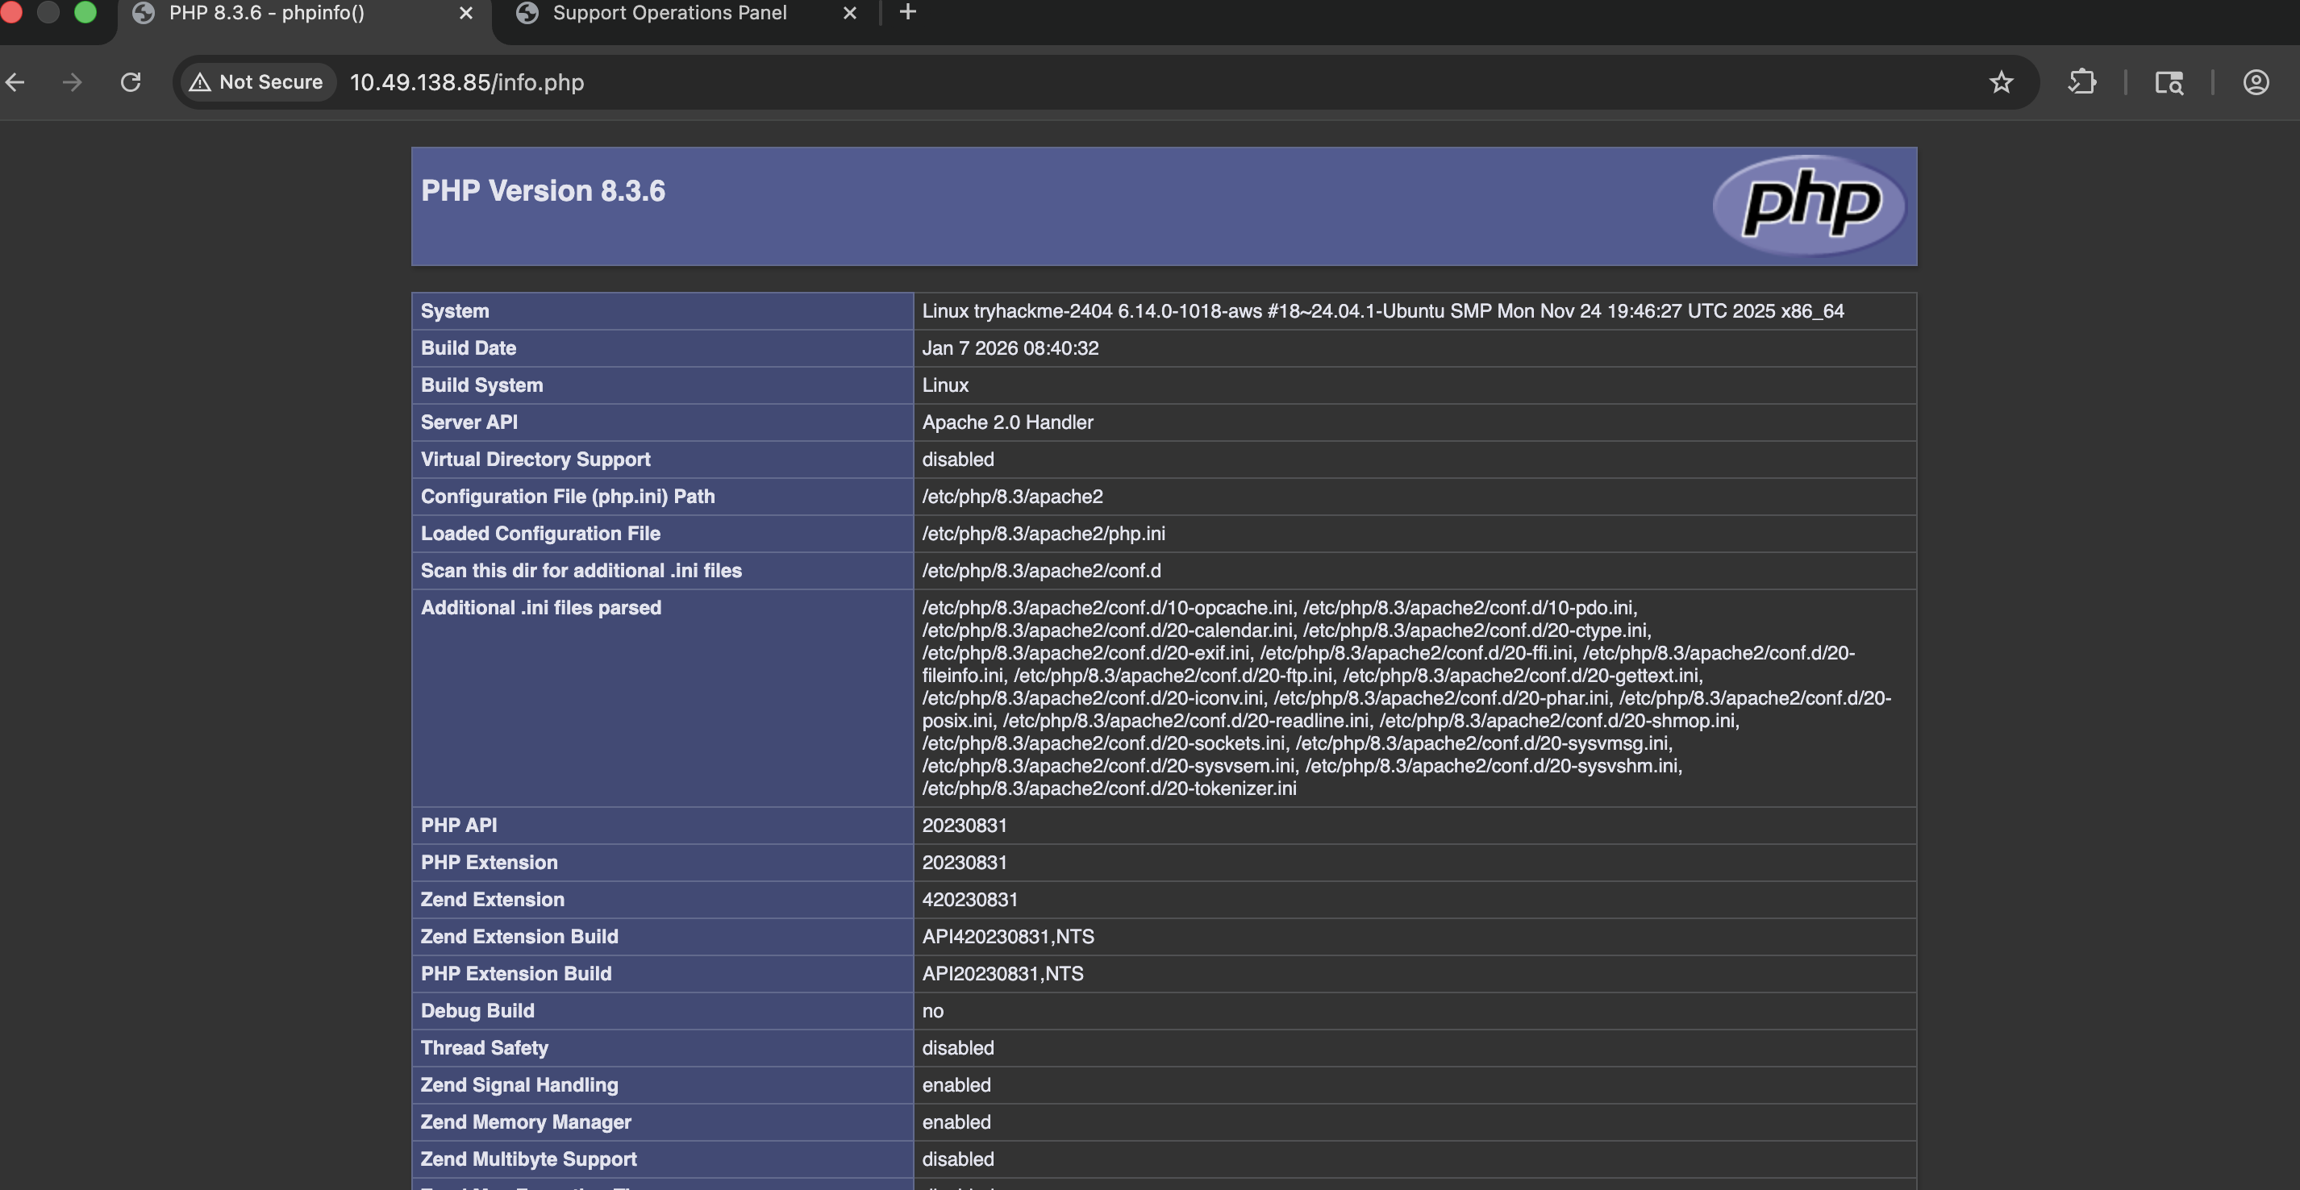Click the Build Date label
The height and width of the screenshot is (1190, 2300).
pos(468,347)
